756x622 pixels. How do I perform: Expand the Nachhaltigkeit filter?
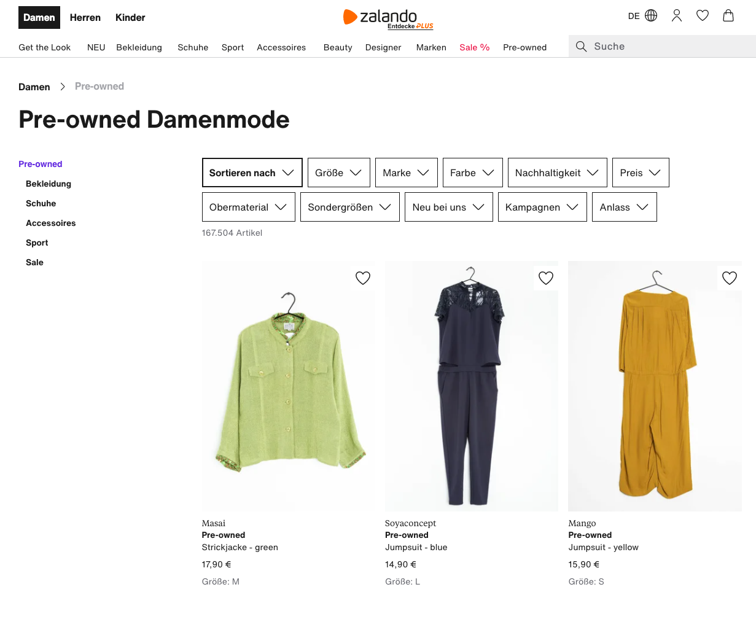click(x=558, y=173)
